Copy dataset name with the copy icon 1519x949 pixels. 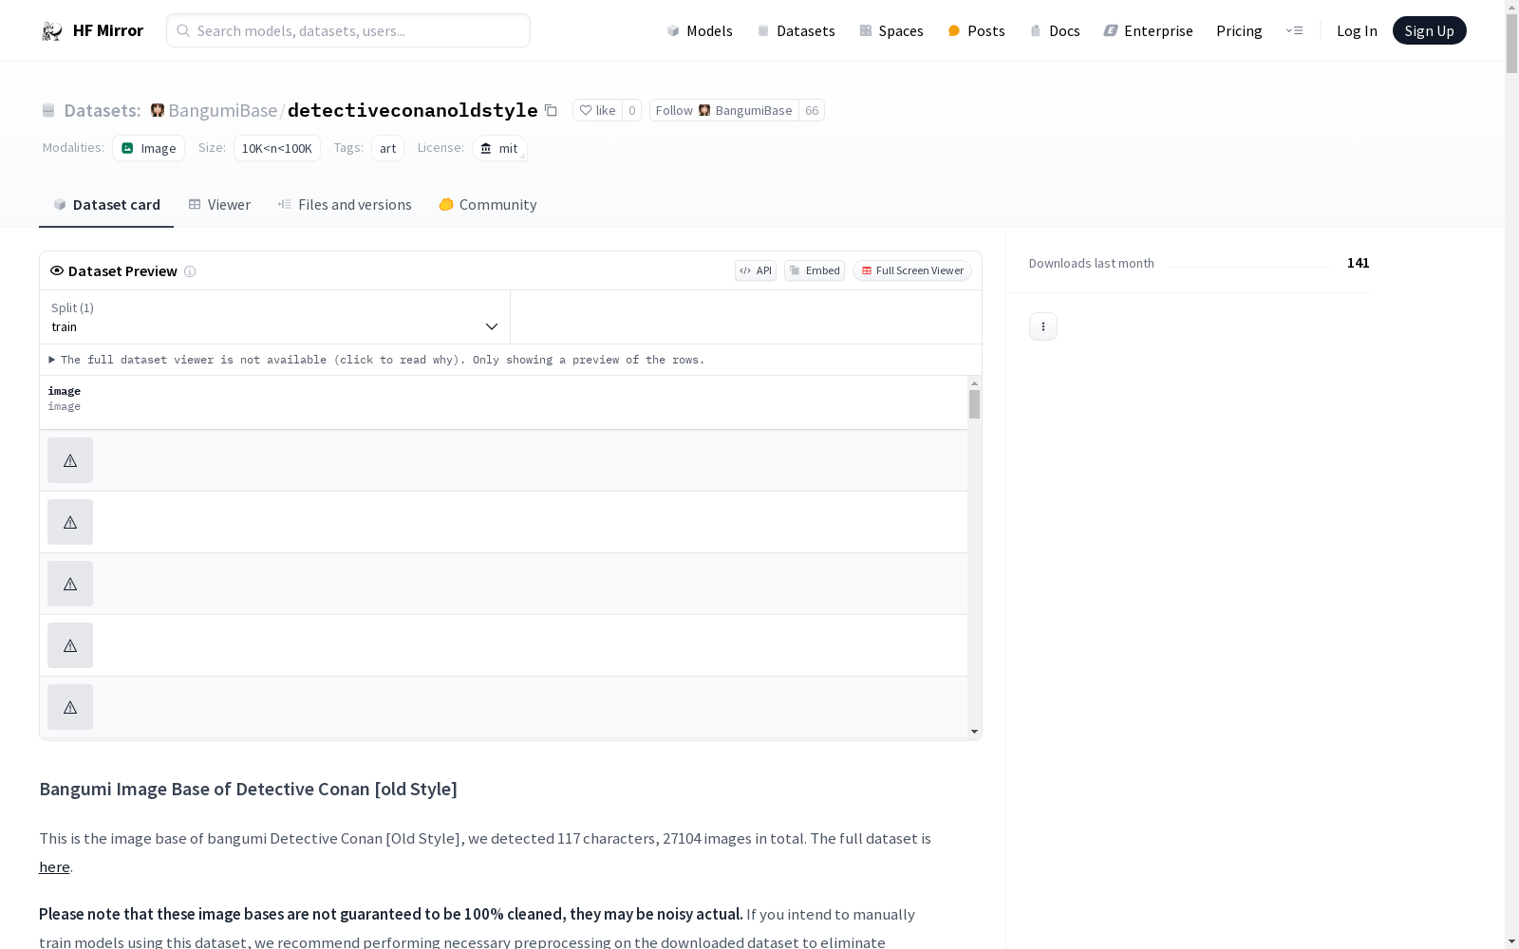point(551,110)
